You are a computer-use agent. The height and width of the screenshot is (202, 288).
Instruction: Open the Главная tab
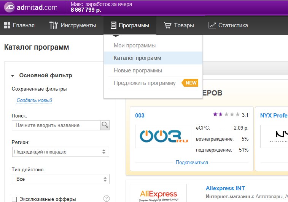[19, 25]
